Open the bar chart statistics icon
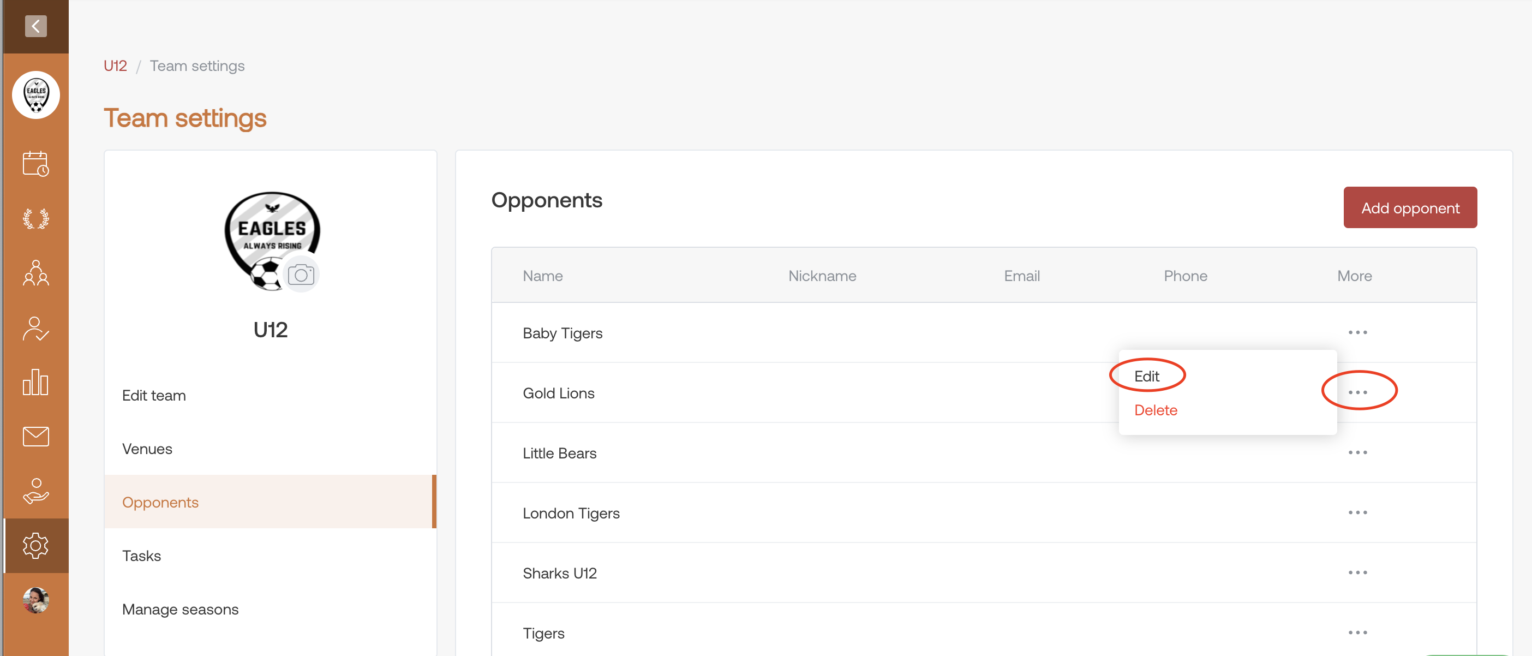Screen dimensions: 1532x656 (x=35, y=383)
